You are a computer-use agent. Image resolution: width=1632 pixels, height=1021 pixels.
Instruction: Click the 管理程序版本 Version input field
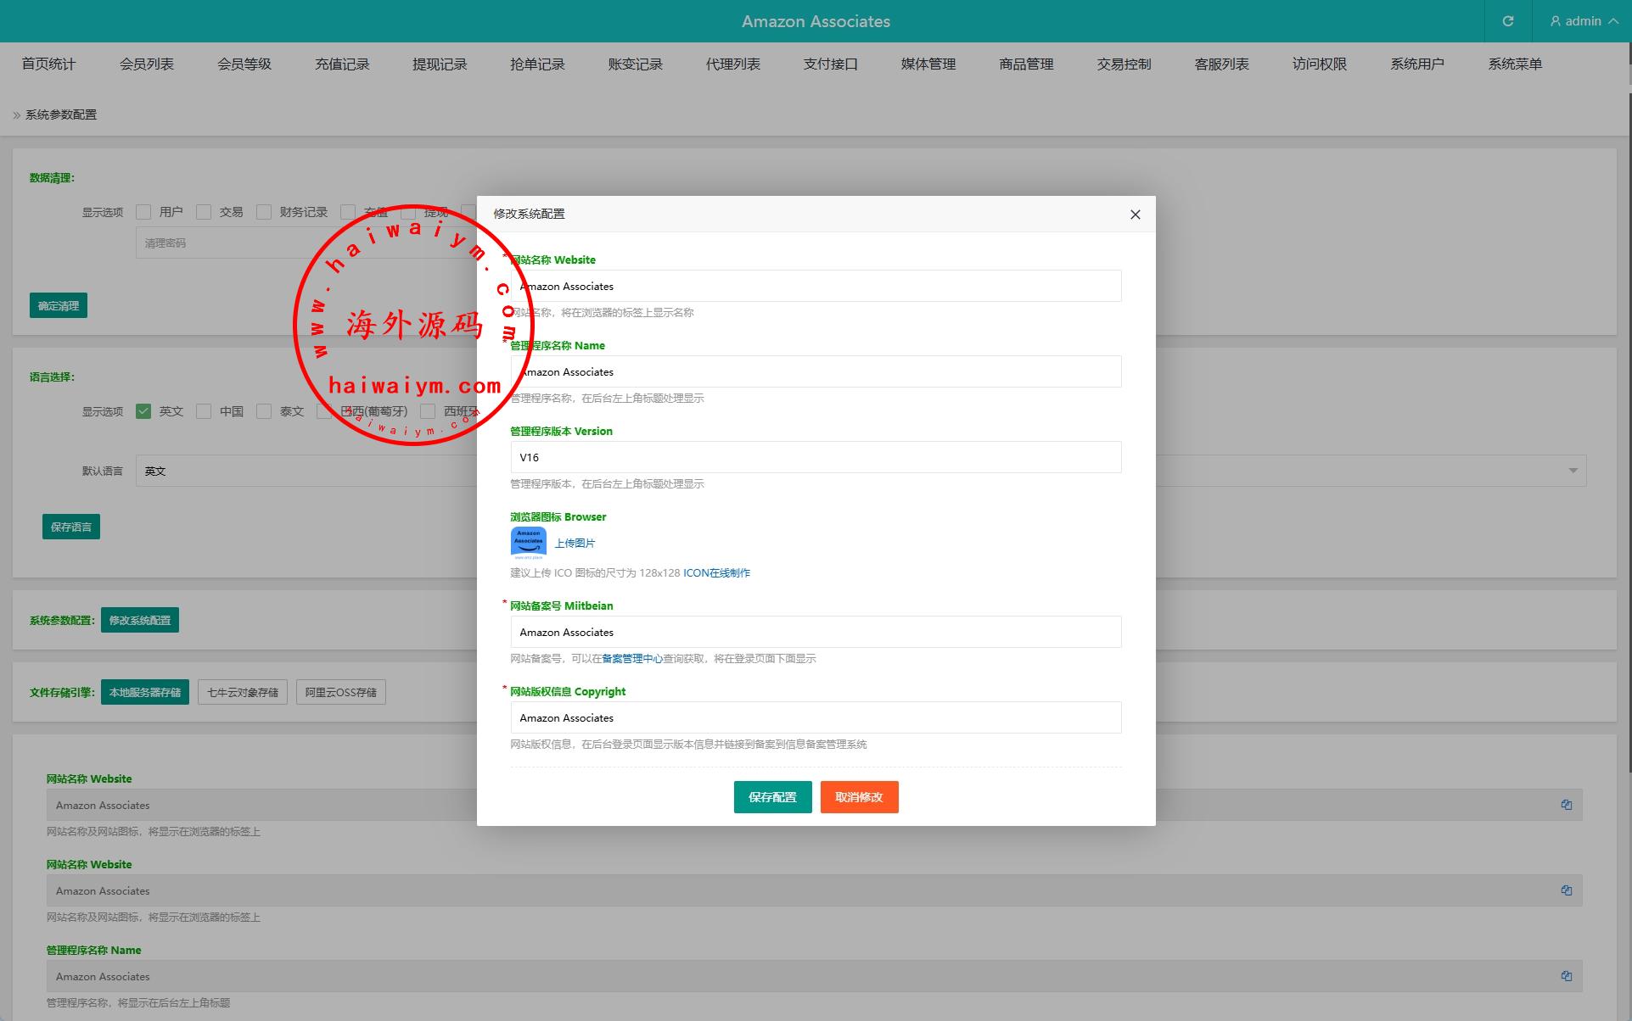815,457
